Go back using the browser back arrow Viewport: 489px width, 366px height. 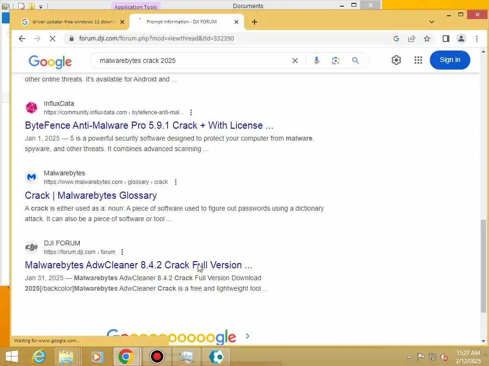point(22,39)
